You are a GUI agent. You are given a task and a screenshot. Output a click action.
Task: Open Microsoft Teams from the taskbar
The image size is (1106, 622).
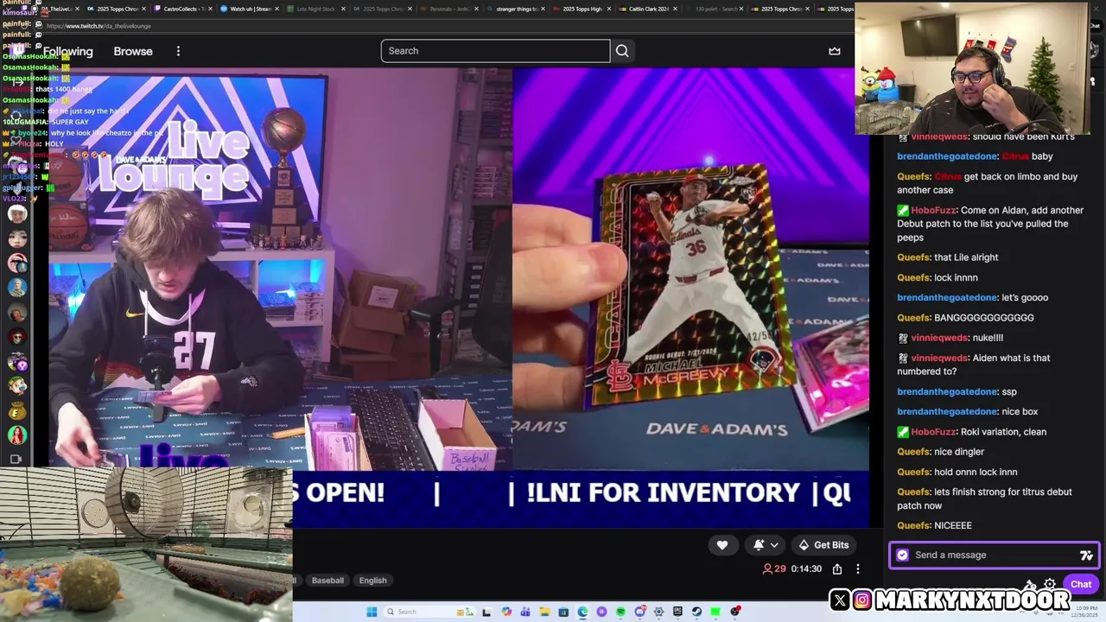[524, 612]
